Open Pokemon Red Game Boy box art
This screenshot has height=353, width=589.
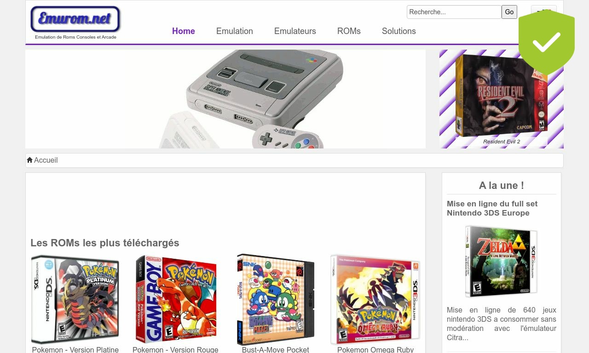176,299
